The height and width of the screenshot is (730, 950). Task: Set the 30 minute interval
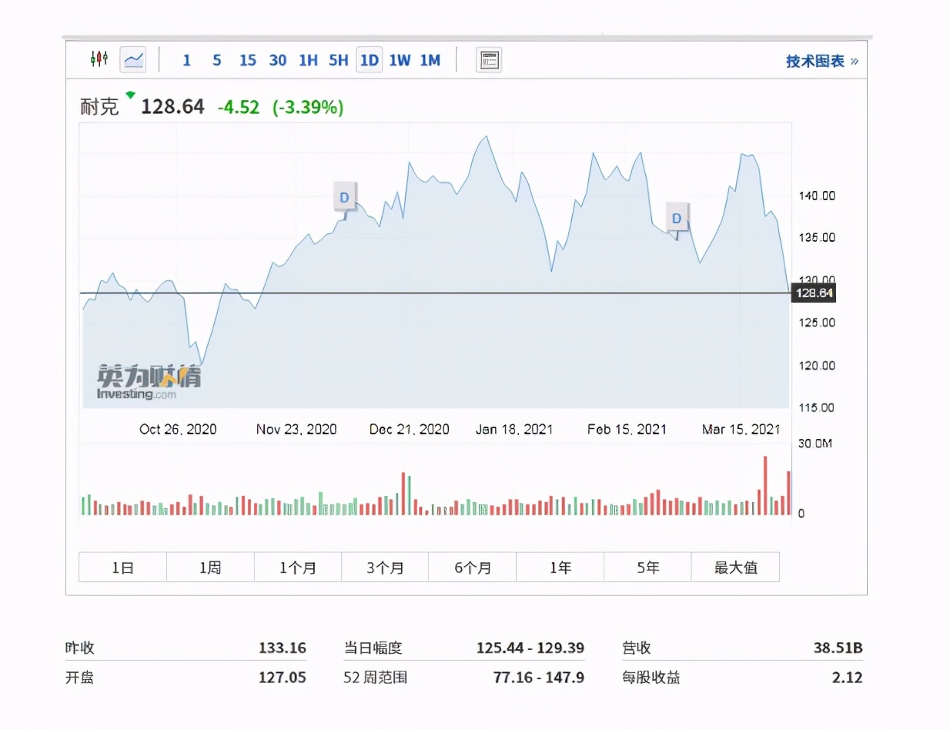[x=278, y=60]
